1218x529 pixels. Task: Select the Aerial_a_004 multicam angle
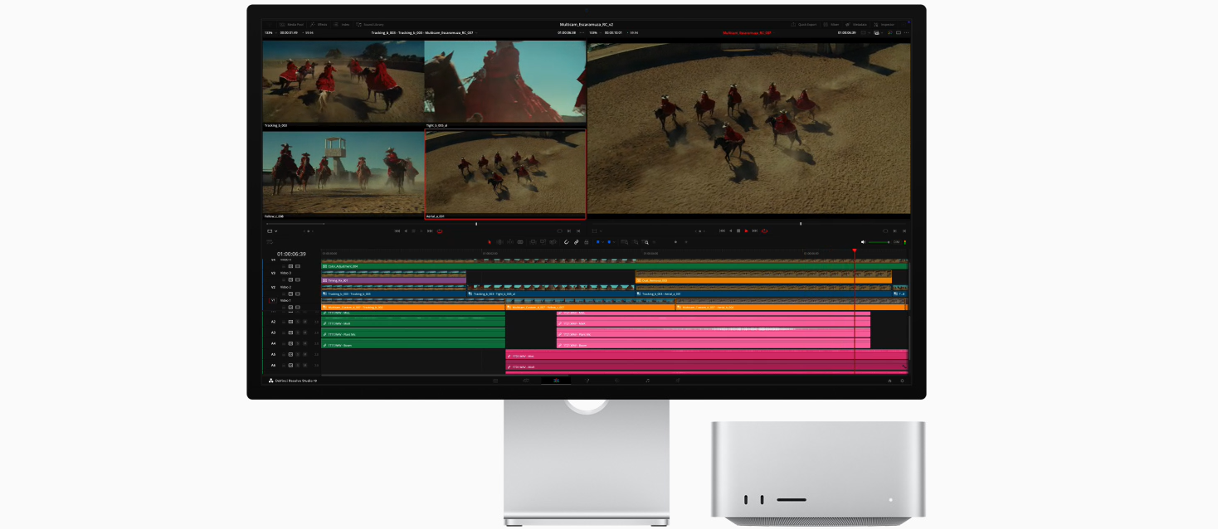click(505, 174)
